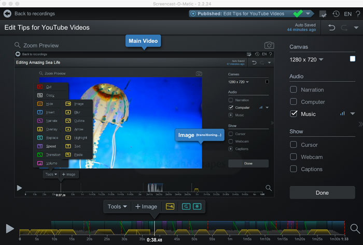Expand the Music options dropdown arrow
The height and width of the screenshot is (245, 363).
point(353,114)
